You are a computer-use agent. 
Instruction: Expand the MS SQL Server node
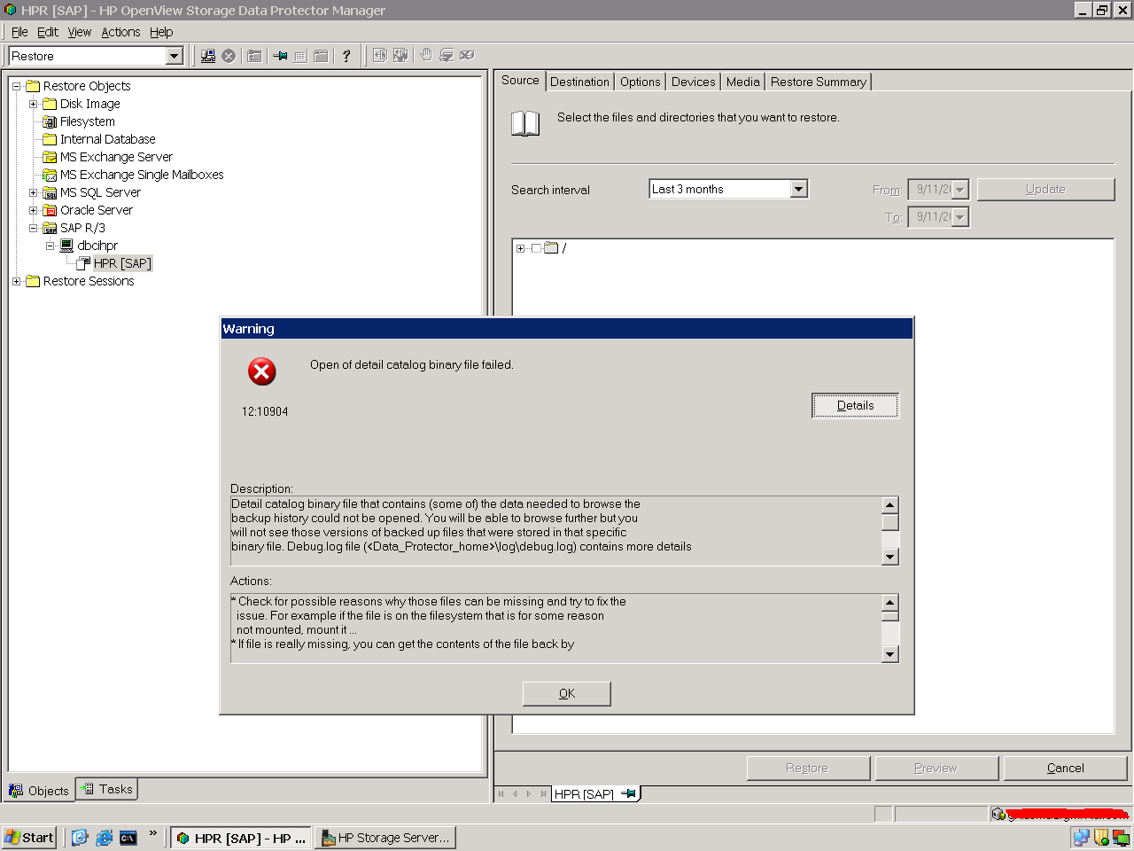click(x=33, y=192)
